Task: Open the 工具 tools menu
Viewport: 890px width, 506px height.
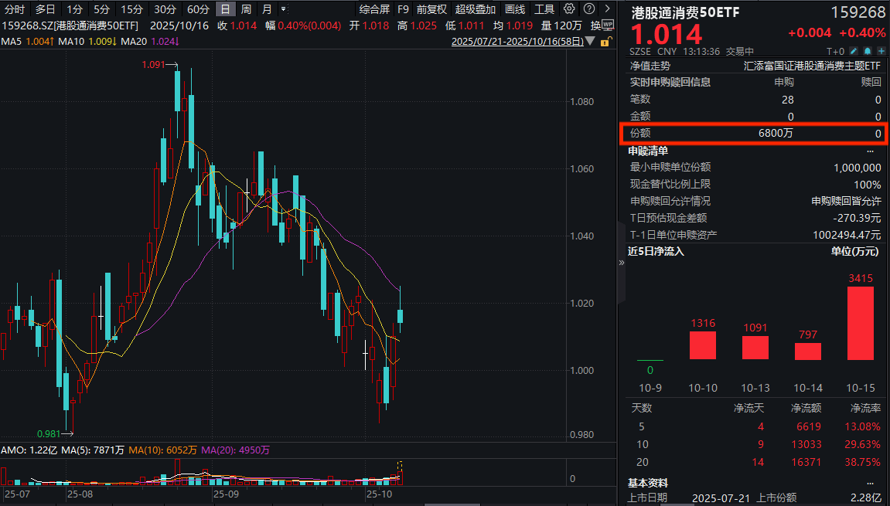Action: click(544, 9)
